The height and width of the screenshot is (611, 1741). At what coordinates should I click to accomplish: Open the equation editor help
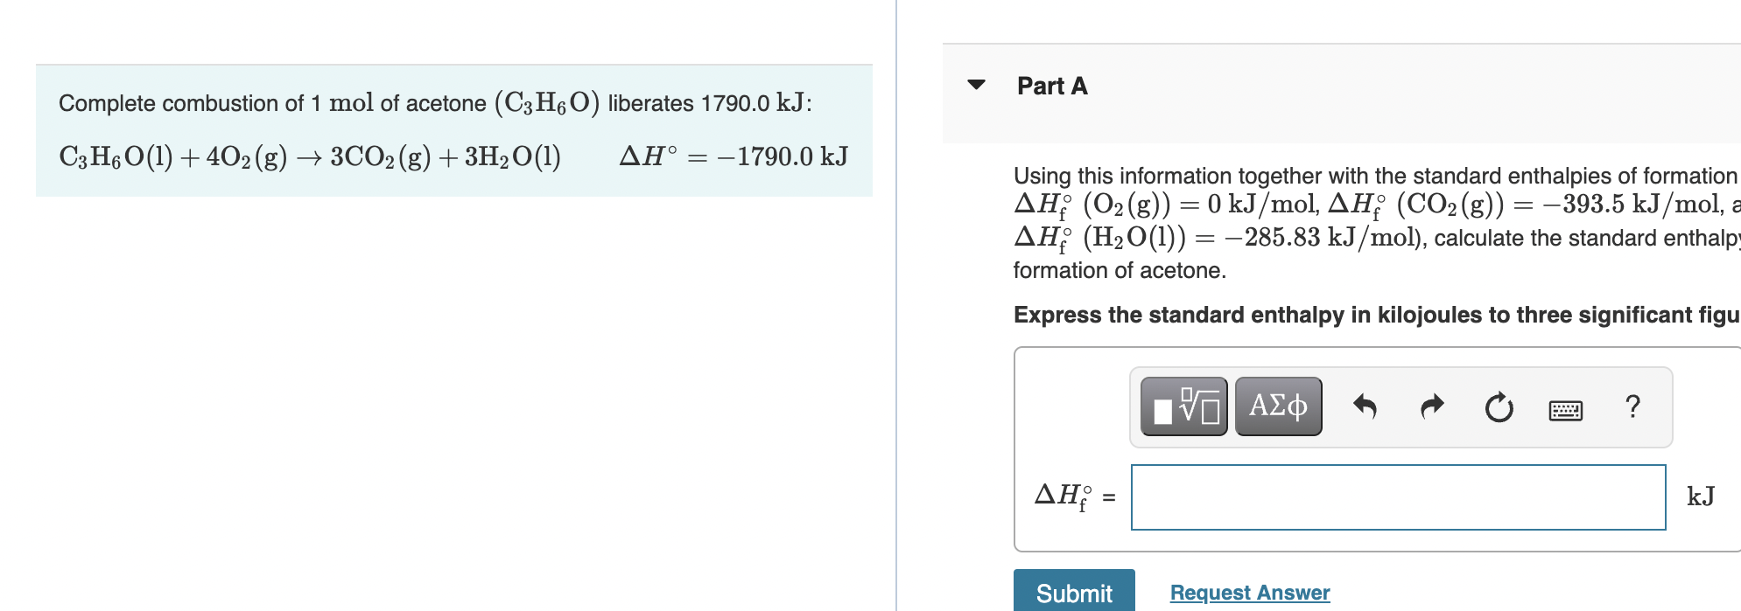pos(1633,405)
